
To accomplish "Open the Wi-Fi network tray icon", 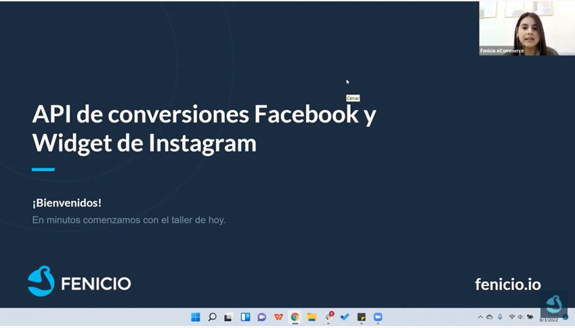I will click(x=512, y=317).
